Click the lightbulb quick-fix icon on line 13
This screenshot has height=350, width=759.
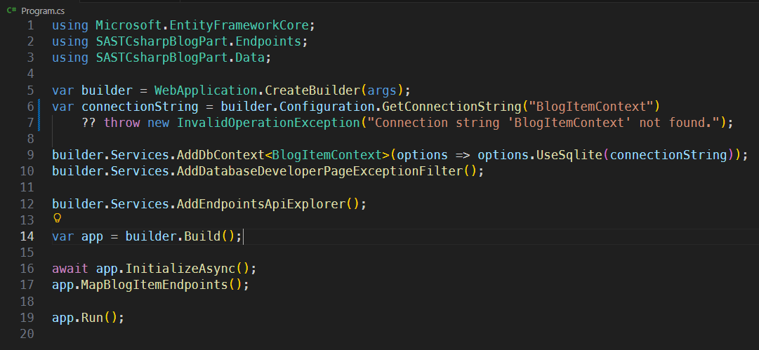pyautogui.click(x=57, y=219)
